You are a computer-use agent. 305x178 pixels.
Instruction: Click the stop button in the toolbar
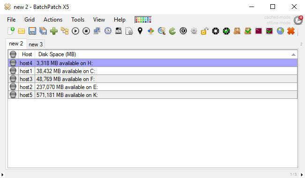pos(86,31)
